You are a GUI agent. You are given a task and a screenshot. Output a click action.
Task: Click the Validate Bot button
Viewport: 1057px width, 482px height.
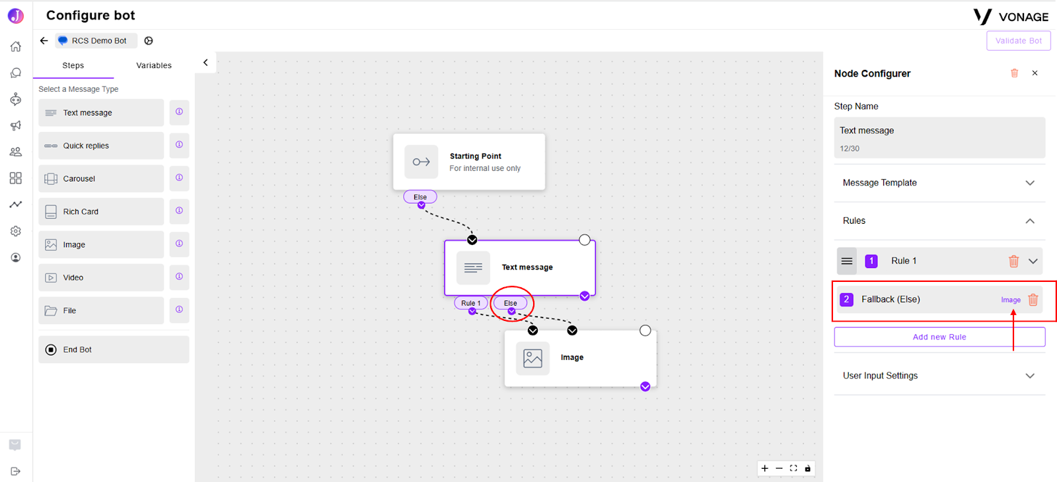(1019, 41)
